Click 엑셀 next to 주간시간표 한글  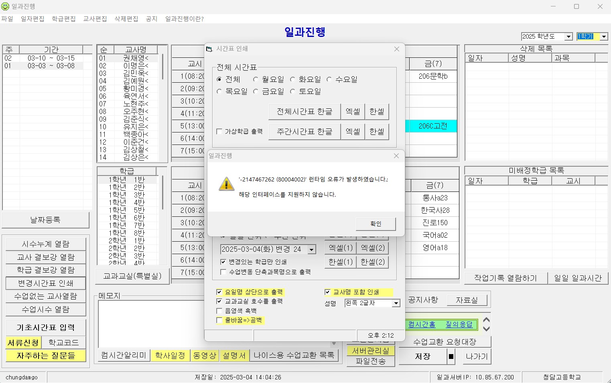coord(353,132)
